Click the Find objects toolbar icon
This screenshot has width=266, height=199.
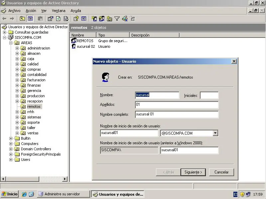pos(125,19)
